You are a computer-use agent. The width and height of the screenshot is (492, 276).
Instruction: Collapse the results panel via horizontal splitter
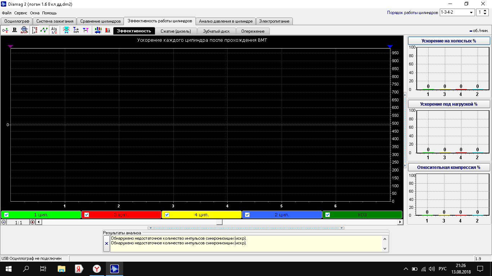246,228
